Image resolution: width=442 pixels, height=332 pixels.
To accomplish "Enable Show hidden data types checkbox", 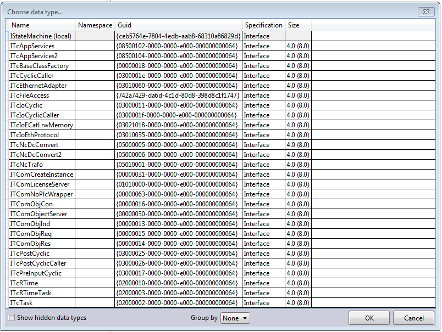I will [12, 318].
